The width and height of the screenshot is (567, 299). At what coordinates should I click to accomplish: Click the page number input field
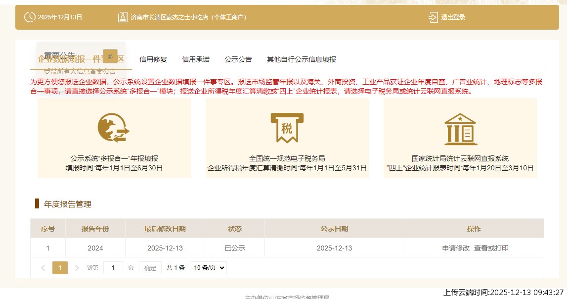click(113, 268)
